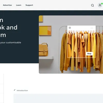Click the white shelf under the handbag
Image resolution: width=103 pixels, height=103 pixels.
(x=46, y=58)
